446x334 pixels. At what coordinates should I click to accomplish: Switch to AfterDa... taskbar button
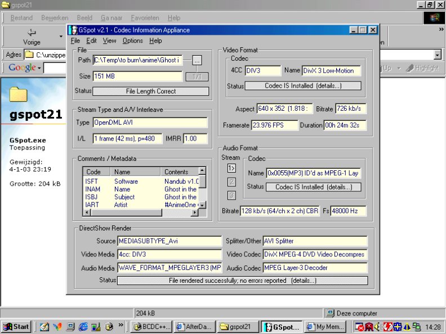pyautogui.click(x=195, y=327)
